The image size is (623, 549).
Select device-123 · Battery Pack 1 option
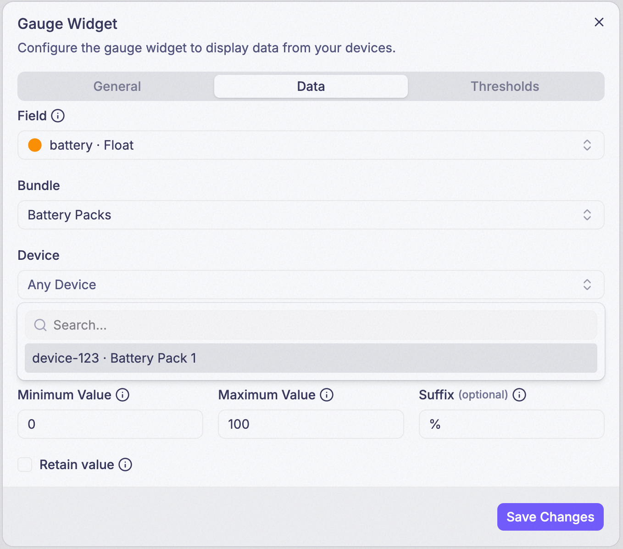311,358
